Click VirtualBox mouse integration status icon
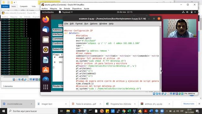The height and width of the screenshot is (114, 202). point(180,94)
